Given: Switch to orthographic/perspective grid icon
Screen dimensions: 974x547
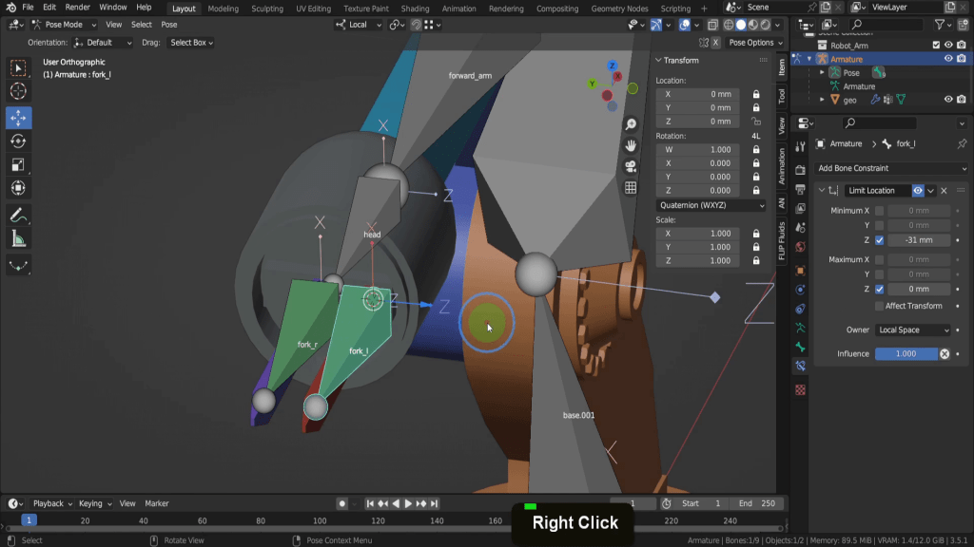Looking at the screenshot, I should [x=631, y=188].
